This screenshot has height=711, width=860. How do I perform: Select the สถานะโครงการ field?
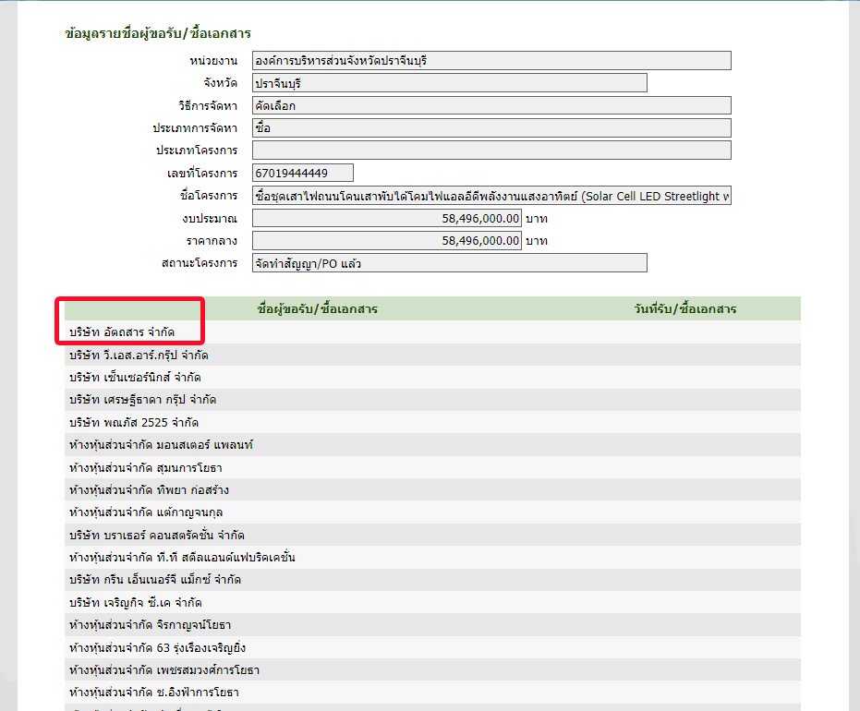tap(449, 263)
